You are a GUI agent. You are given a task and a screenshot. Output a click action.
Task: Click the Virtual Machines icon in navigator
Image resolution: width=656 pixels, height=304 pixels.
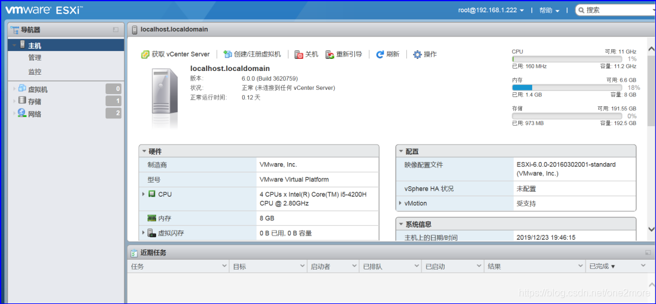click(x=22, y=88)
